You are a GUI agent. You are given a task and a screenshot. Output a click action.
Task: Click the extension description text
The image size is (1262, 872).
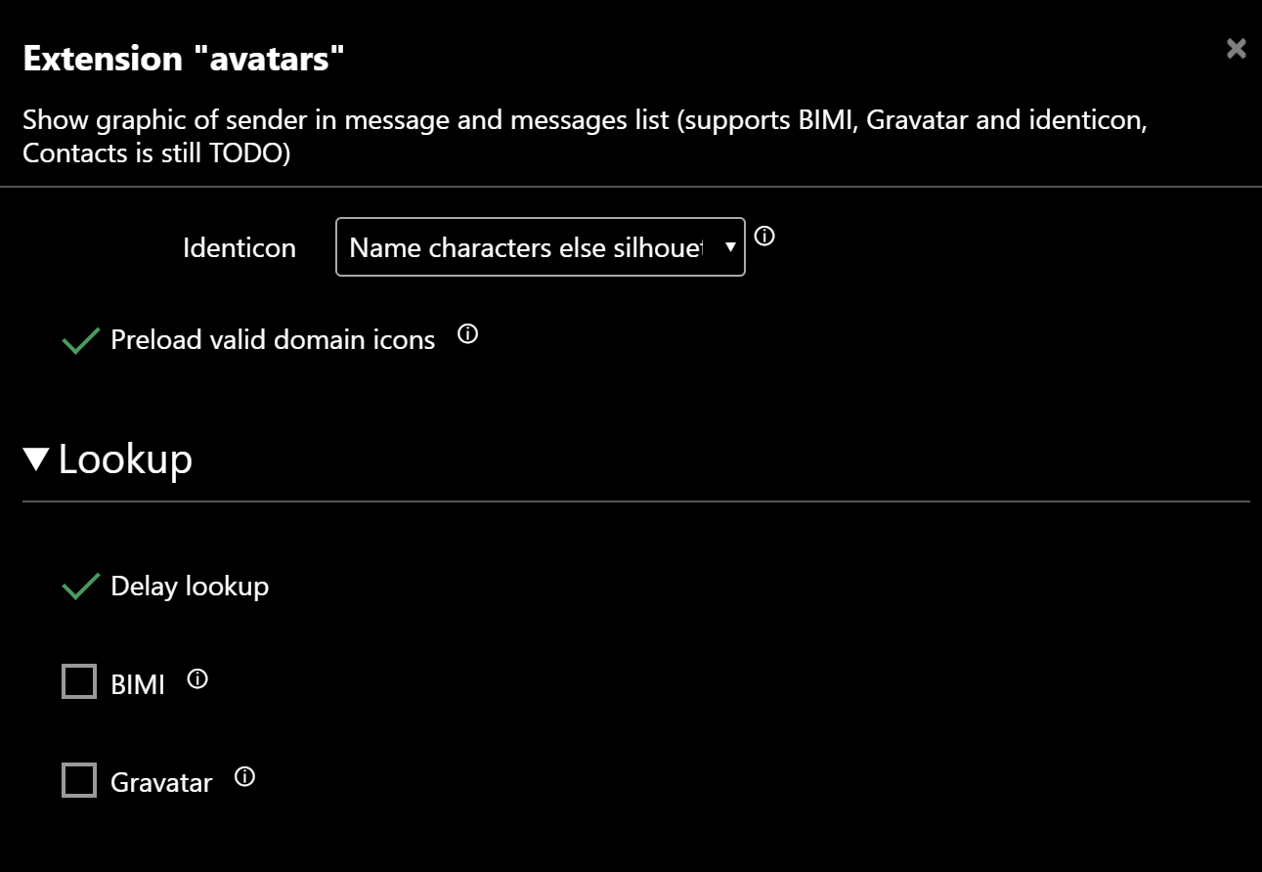point(585,137)
